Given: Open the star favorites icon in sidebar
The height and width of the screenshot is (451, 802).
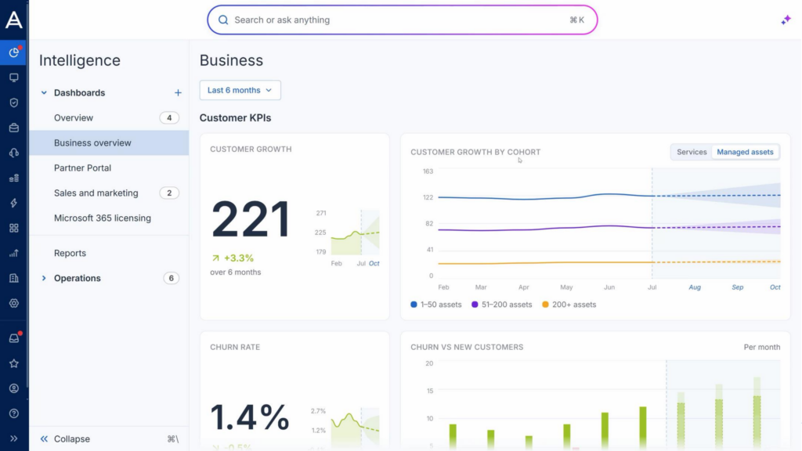Looking at the screenshot, I should [14, 363].
